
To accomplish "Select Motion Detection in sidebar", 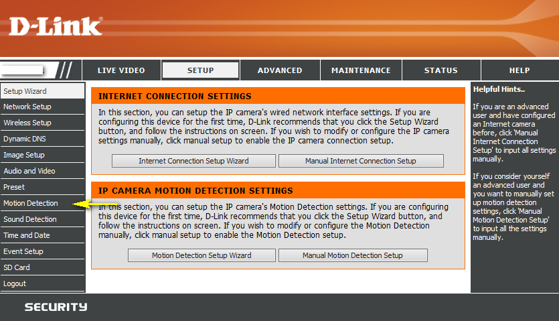I will [31, 203].
